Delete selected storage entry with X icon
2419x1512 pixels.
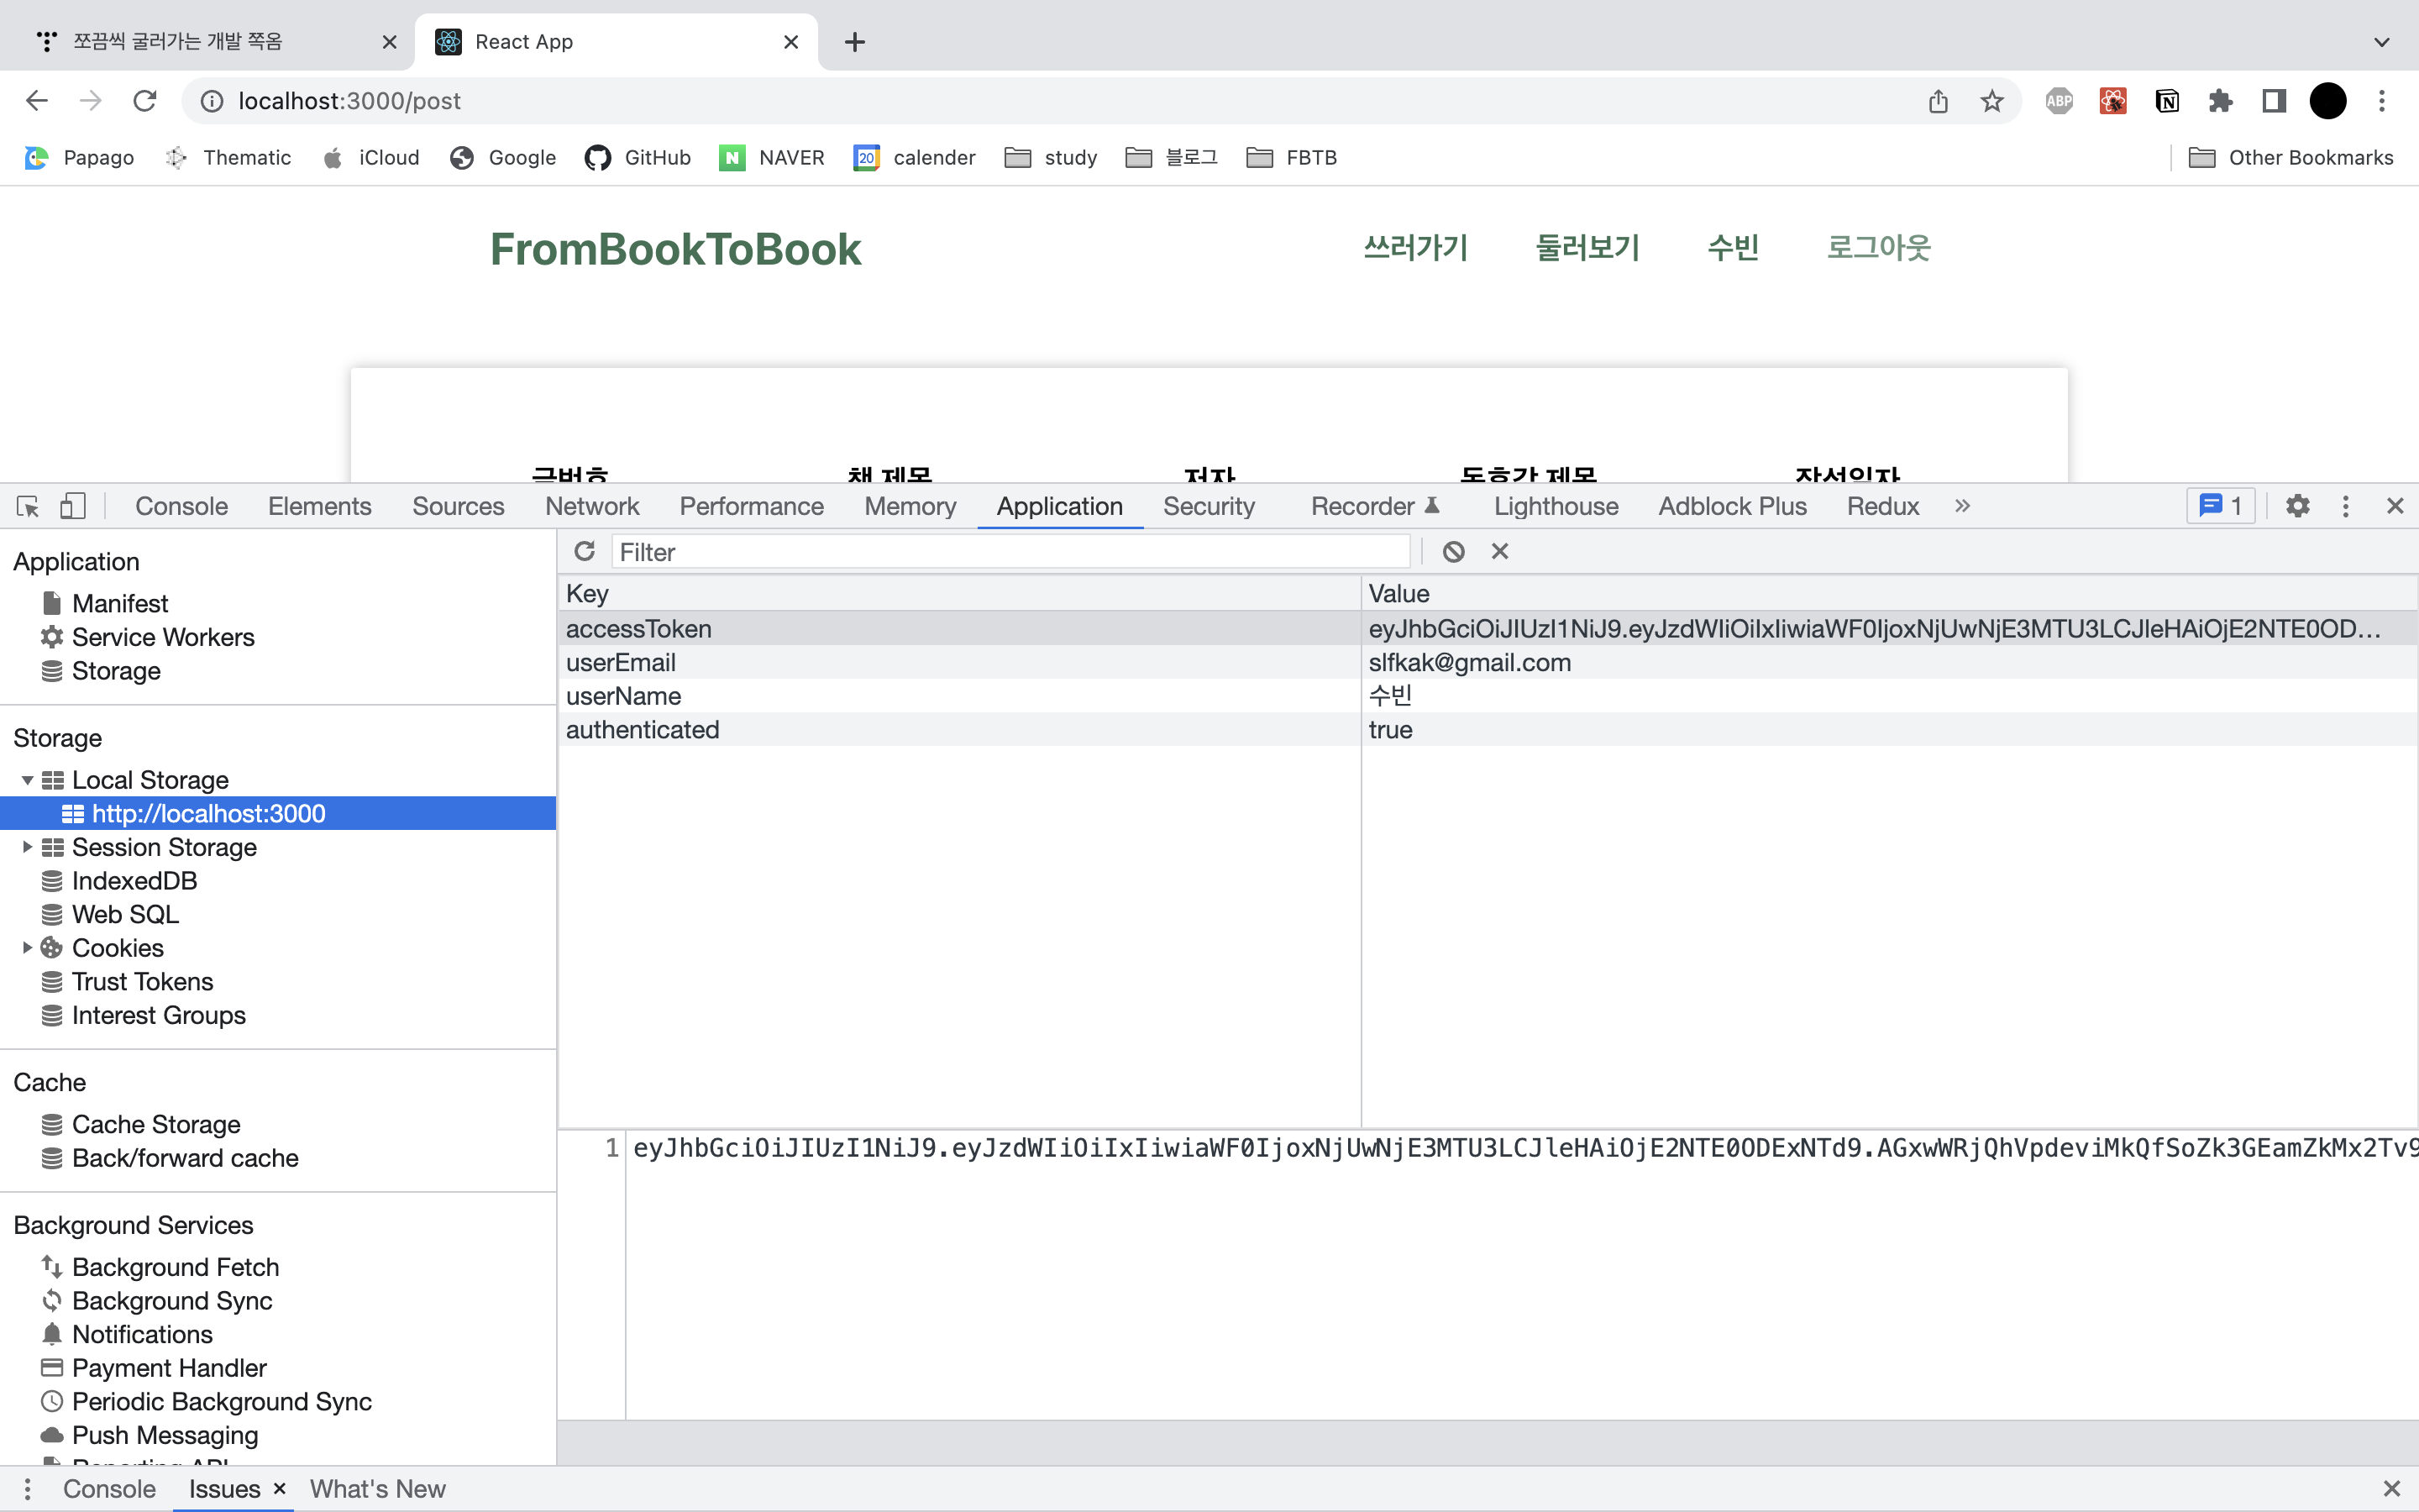click(x=1499, y=552)
